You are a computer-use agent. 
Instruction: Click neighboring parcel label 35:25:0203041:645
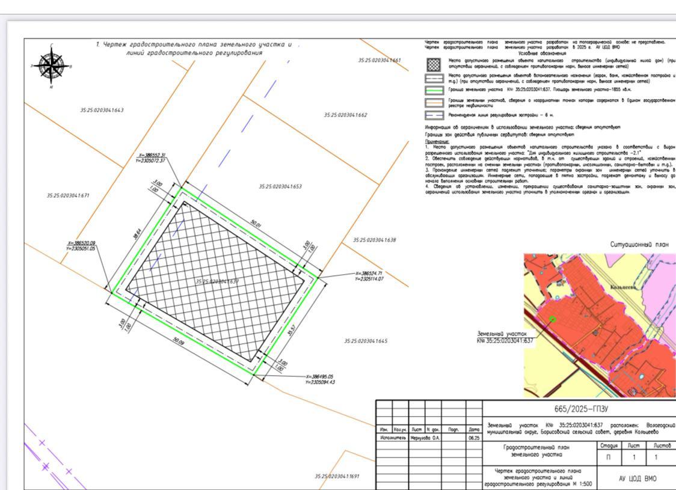(x=366, y=341)
